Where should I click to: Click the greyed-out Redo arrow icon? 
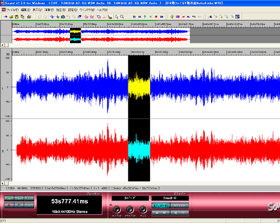pos(45,17)
